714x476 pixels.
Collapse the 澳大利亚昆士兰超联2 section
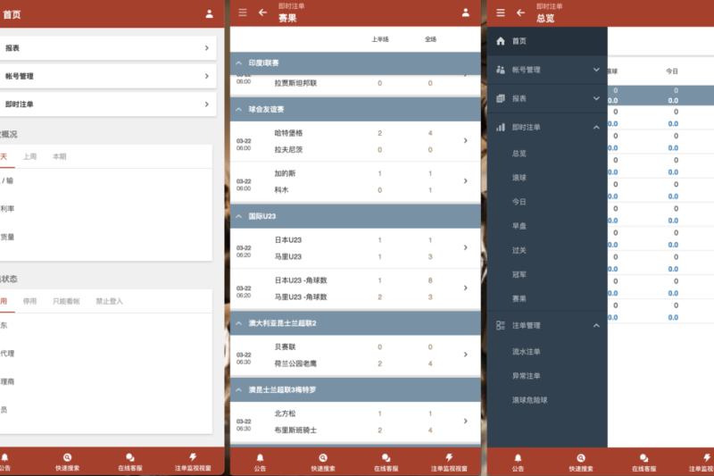coord(239,322)
